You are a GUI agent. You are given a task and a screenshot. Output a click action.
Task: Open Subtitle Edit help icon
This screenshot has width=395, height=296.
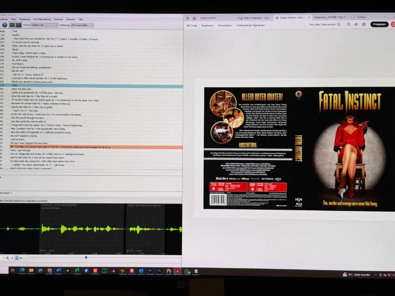pyautogui.click(x=4, y=25)
